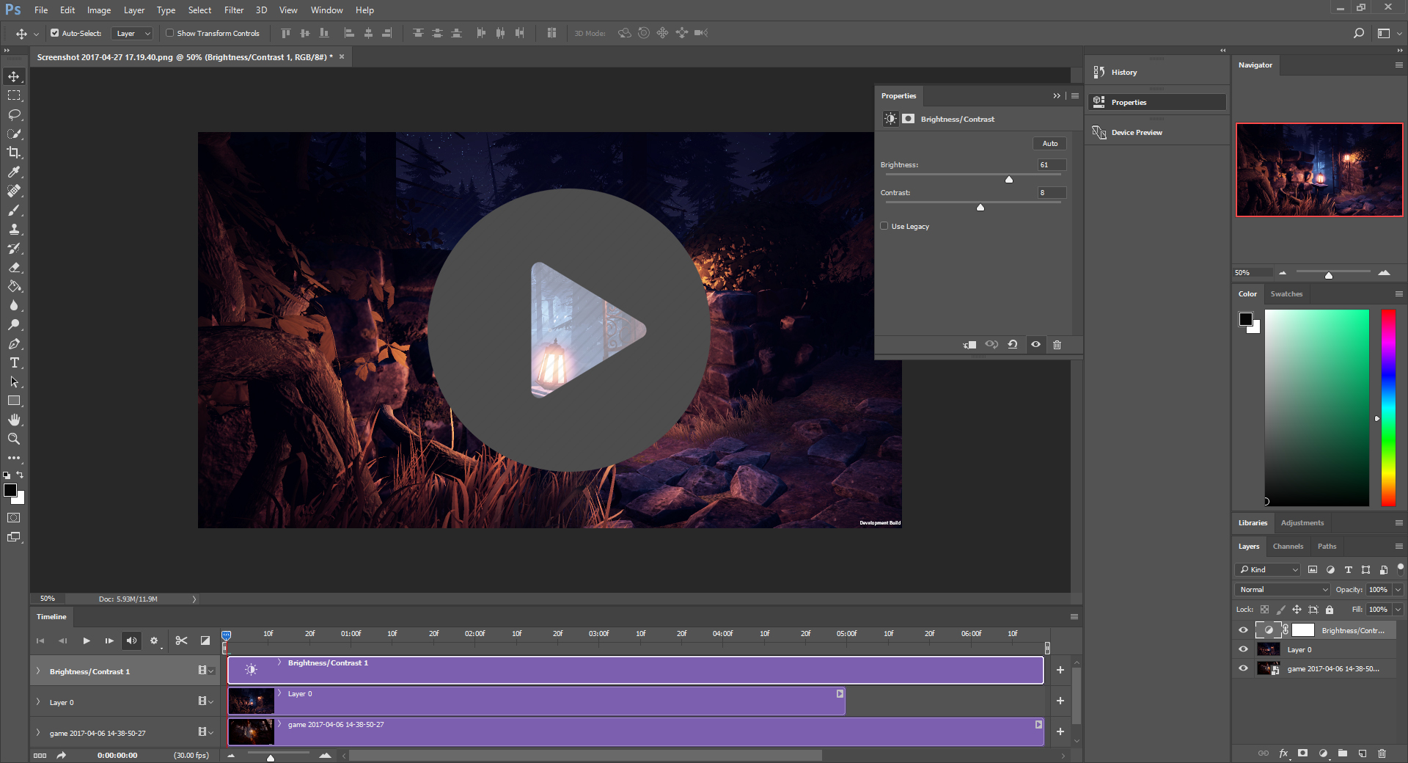Open the Window menu
Screen dimensions: 1408x763
click(326, 10)
